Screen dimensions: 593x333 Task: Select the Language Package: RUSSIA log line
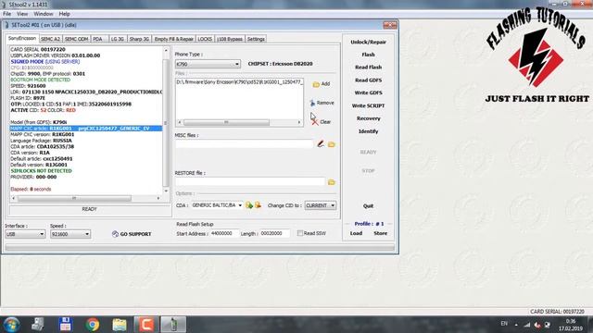click(41, 141)
